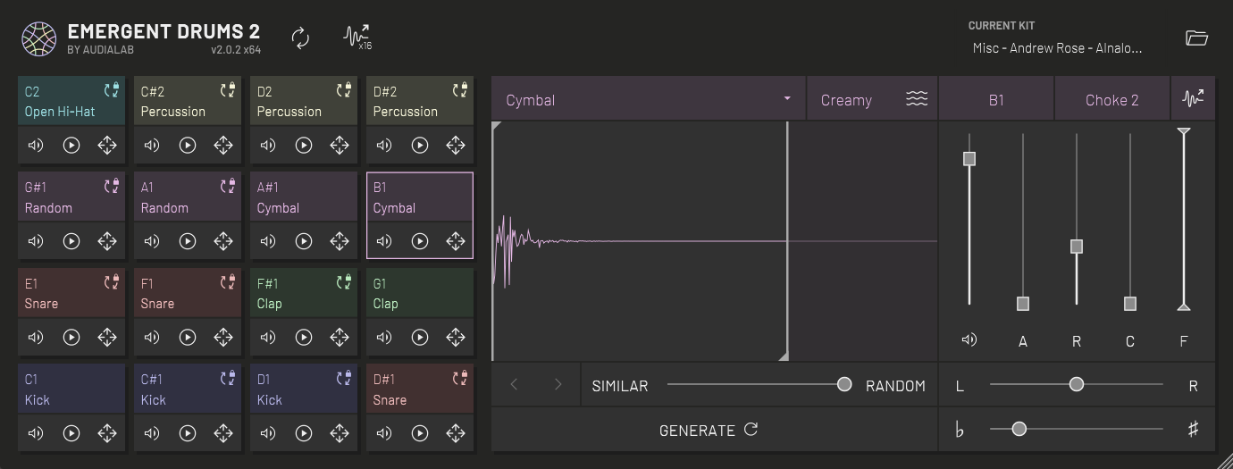Click the regenerate-all kit arrows icon
The height and width of the screenshot is (469, 1233).
(x=301, y=38)
